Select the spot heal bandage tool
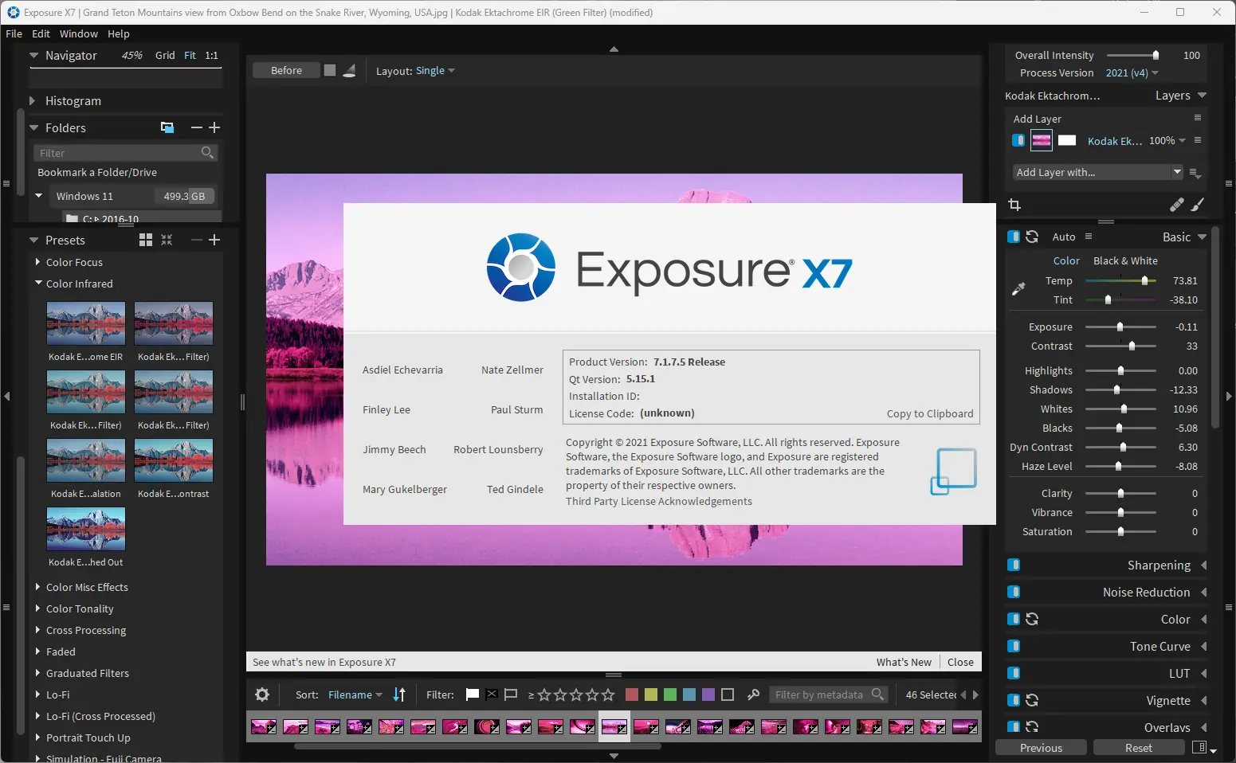Viewport: 1236px width, 763px height. [x=1176, y=205]
